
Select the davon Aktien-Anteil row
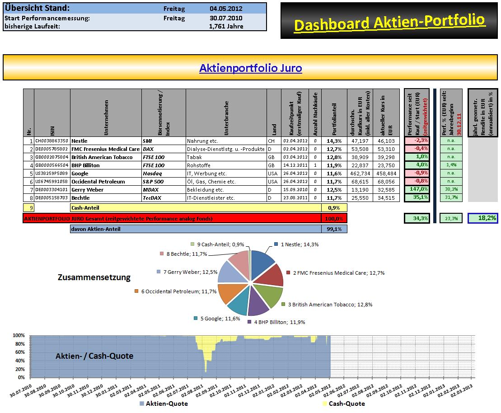196,229
